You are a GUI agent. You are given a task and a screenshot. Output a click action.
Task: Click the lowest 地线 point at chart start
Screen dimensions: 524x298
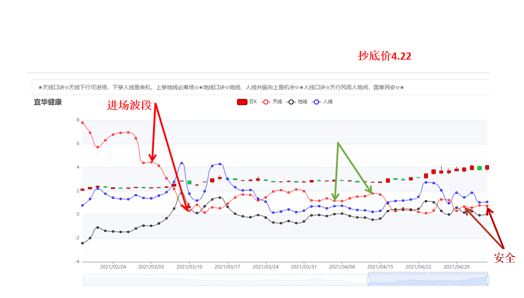pyautogui.click(x=83, y=243)
